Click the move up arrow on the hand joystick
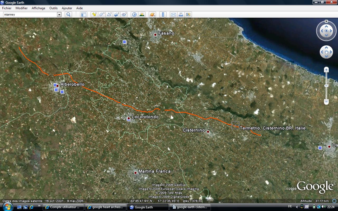Image resolution: width=338 pixels, height=211 pixels. click(326, 47)
